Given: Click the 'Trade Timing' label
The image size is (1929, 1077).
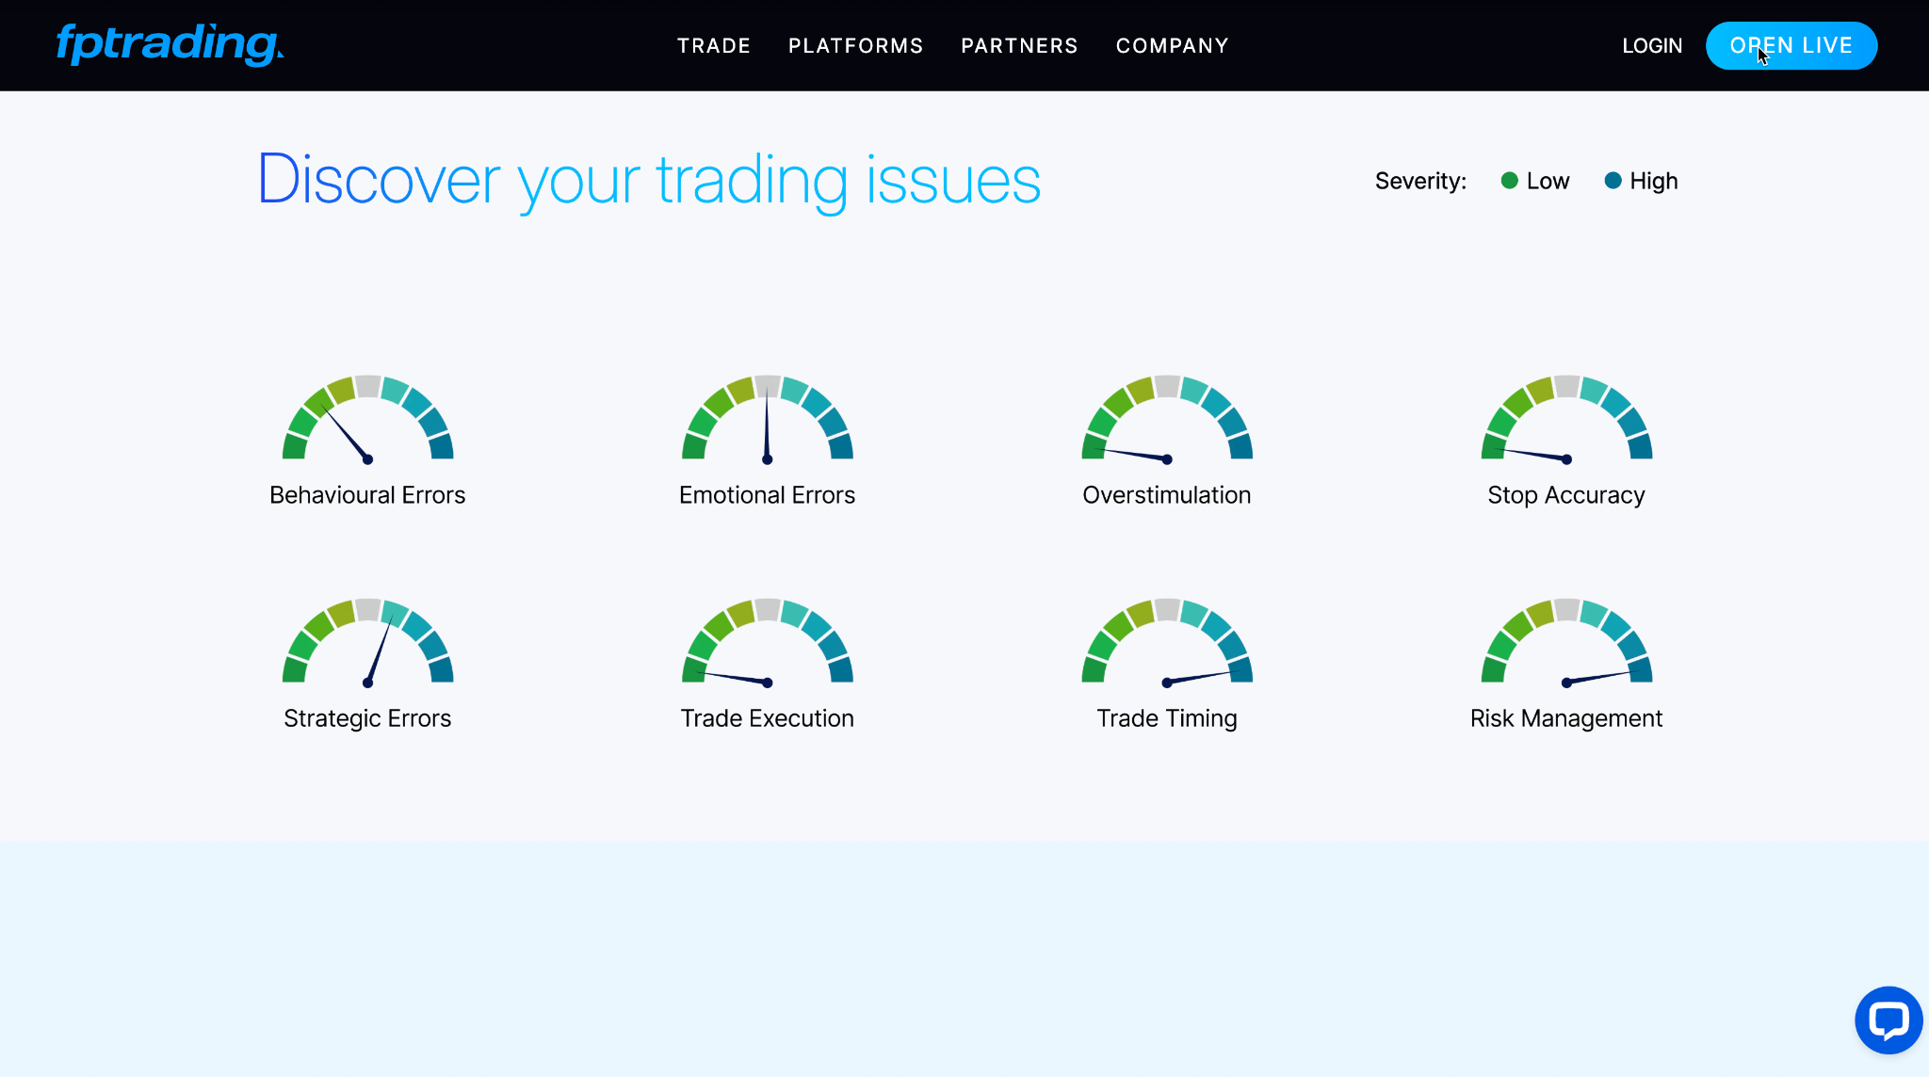Looking at the screenshot, I should 1166,718.
